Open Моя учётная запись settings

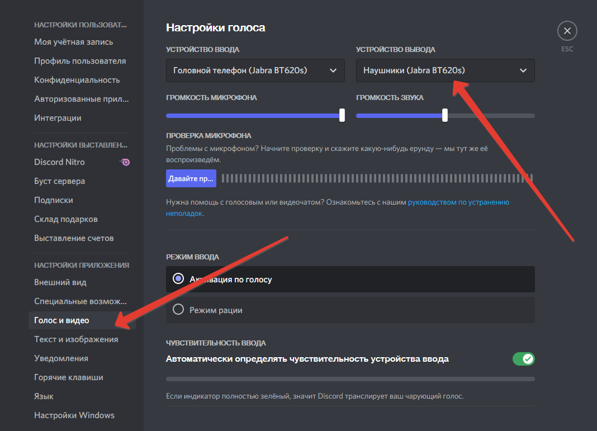pos(73,42)
